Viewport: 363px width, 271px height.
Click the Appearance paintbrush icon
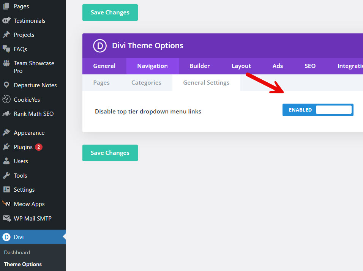pyautogui.click(x=6, y=132)
